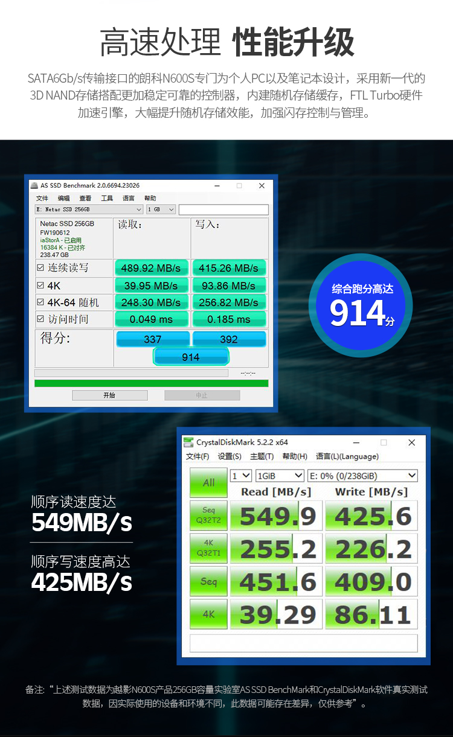
Task: Click the 549.9 Seq Q32T2 read result
Action: (277, 515)
